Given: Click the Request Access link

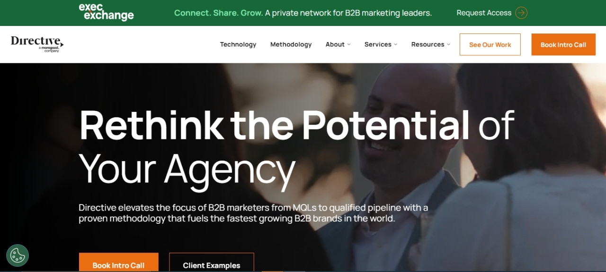Looking at the screenshot, I should (x=484, y=13).
